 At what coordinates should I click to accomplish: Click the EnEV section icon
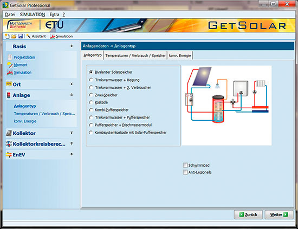(x=9, y=155)
